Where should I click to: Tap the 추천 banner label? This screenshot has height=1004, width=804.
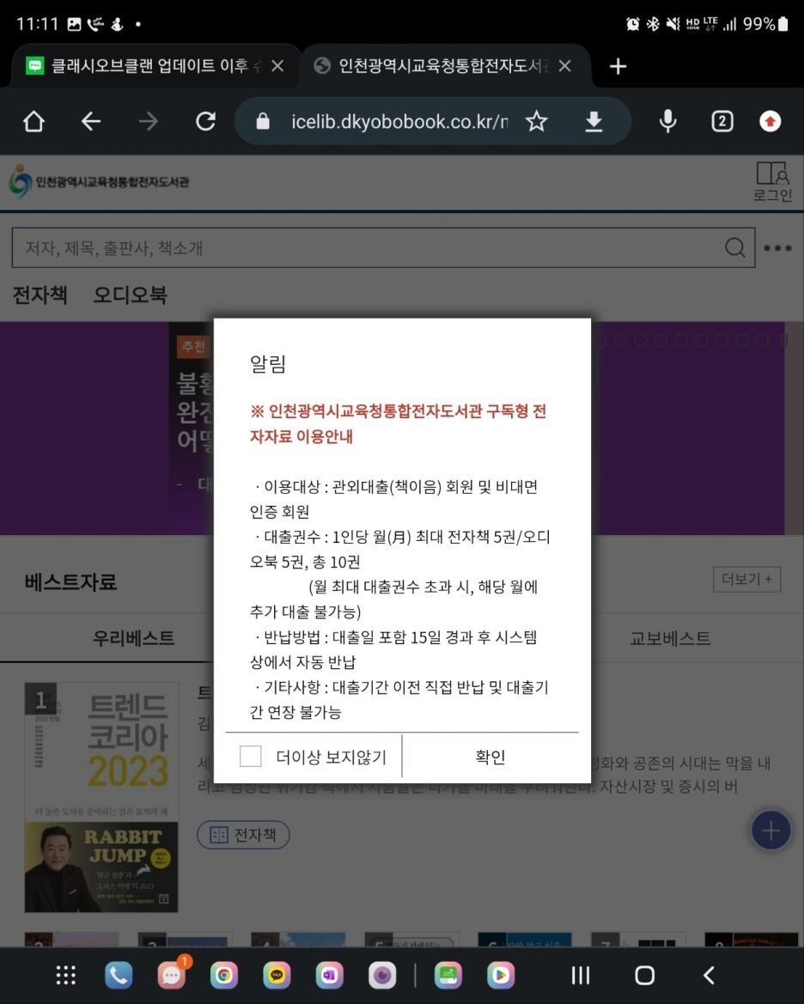tap(192, 346)
